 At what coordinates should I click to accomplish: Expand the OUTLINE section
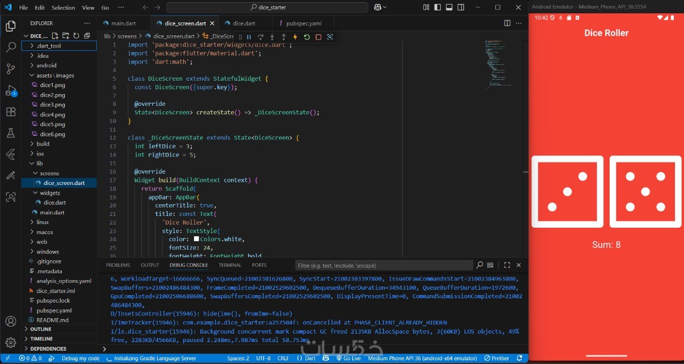(41, 329)
